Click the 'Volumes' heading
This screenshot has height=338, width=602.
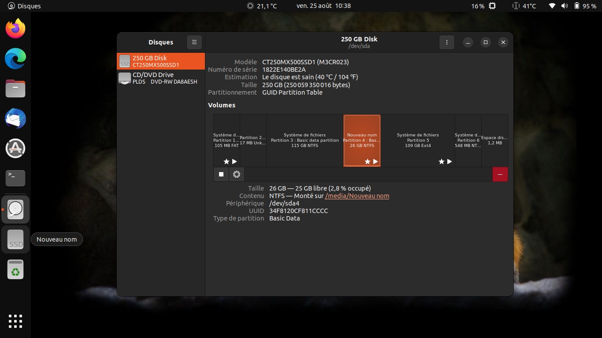click(x=222, y=105)
